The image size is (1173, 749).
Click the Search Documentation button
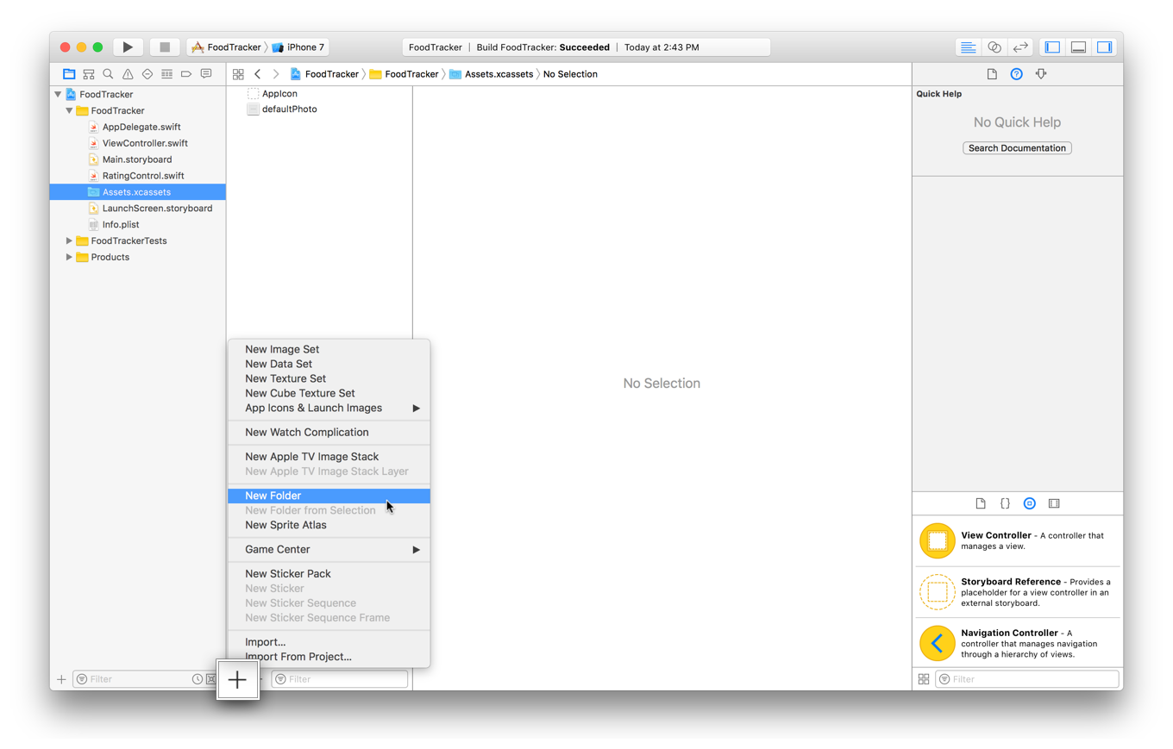pyautogui.click(x=1017, y=148)
